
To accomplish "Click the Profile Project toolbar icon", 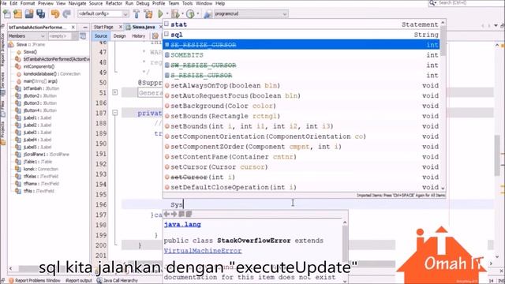I will [190, 14].
